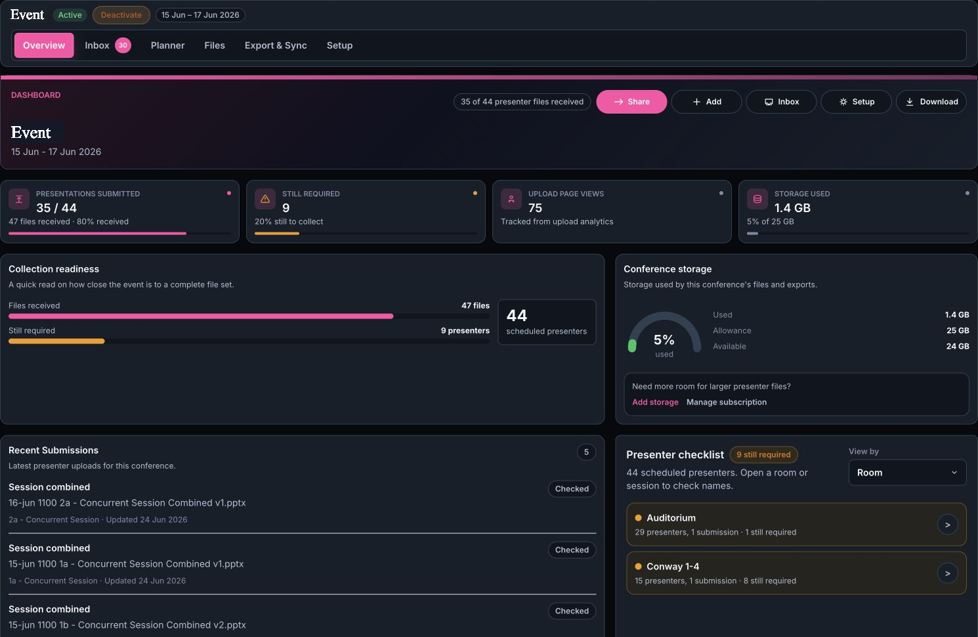Click the '1.4 GB' storage used card value
Image resolution: width=978 pixels, height=637 pixels.
[x=792, y=208]
